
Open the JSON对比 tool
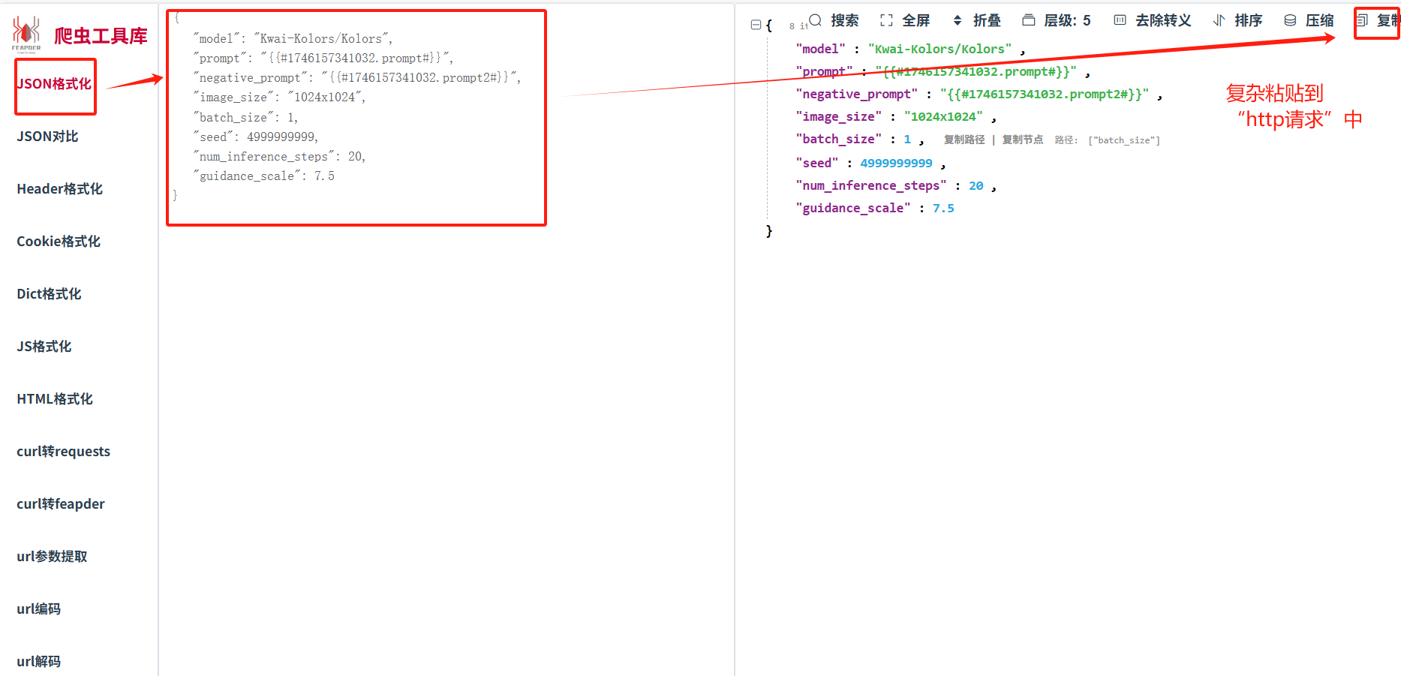47,137
